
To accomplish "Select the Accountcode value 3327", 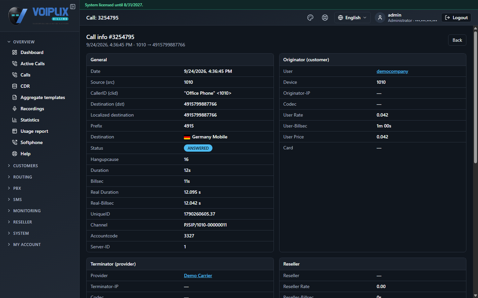I will (189, 236).
